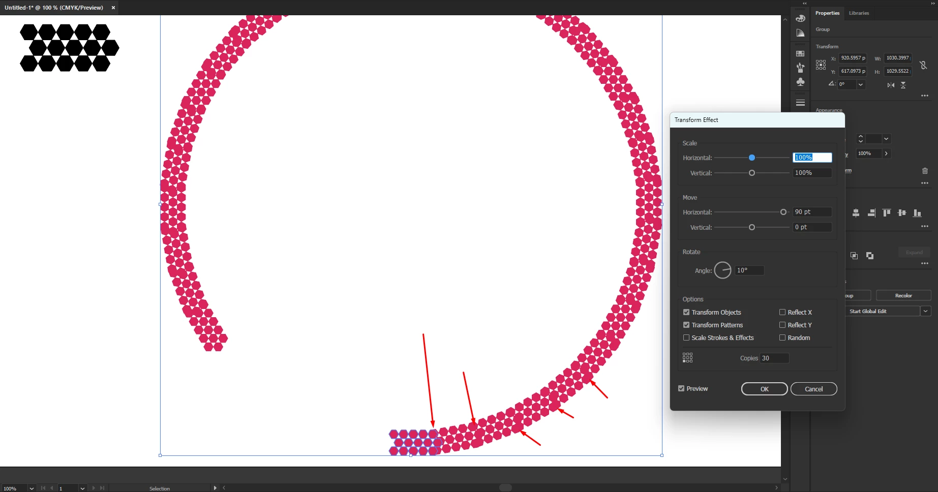Viewport: 938px width, 492px height.
Task: Click Move Horizontal slider handle
Action: 783,212
